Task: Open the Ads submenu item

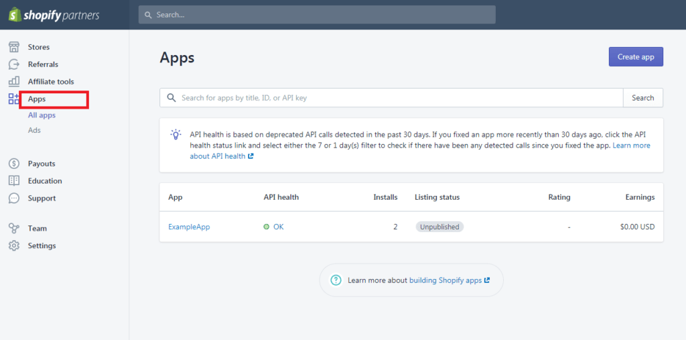Action: [34, 130]
